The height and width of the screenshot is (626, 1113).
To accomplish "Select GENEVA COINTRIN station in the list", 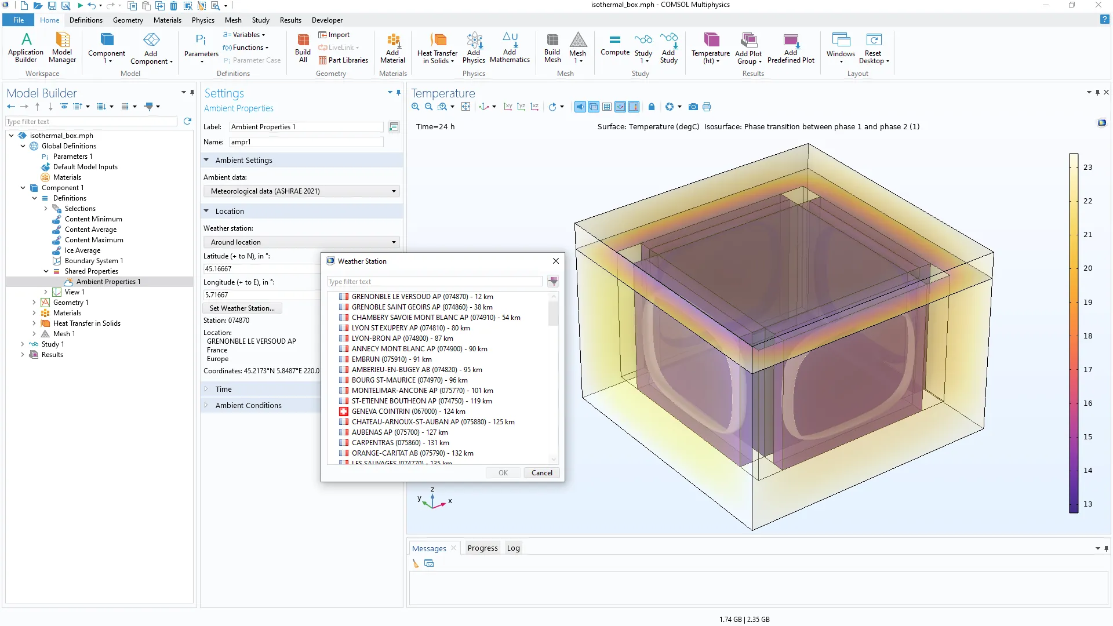I will click(x=408, y=412).
